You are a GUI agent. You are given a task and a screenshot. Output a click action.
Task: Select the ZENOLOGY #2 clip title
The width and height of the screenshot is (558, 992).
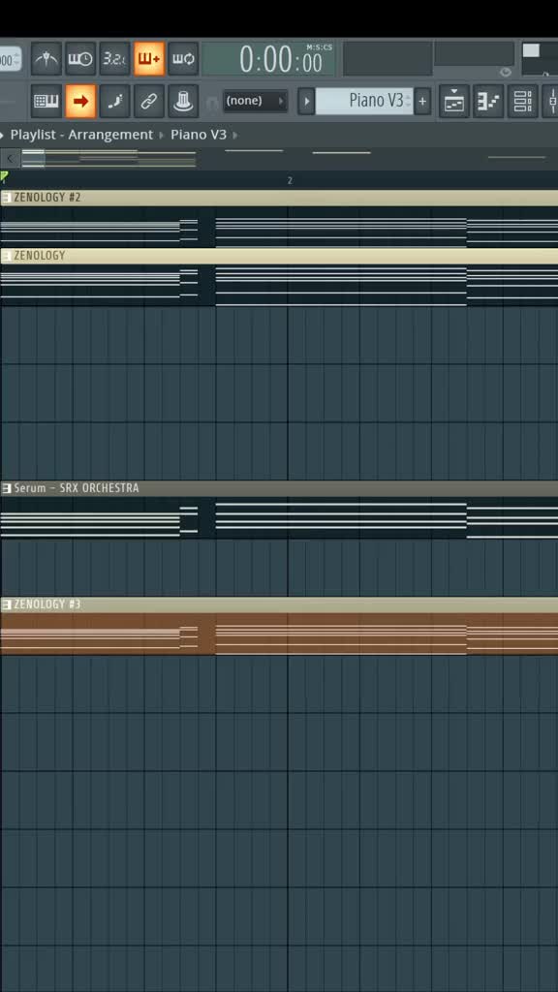point(47,198)
